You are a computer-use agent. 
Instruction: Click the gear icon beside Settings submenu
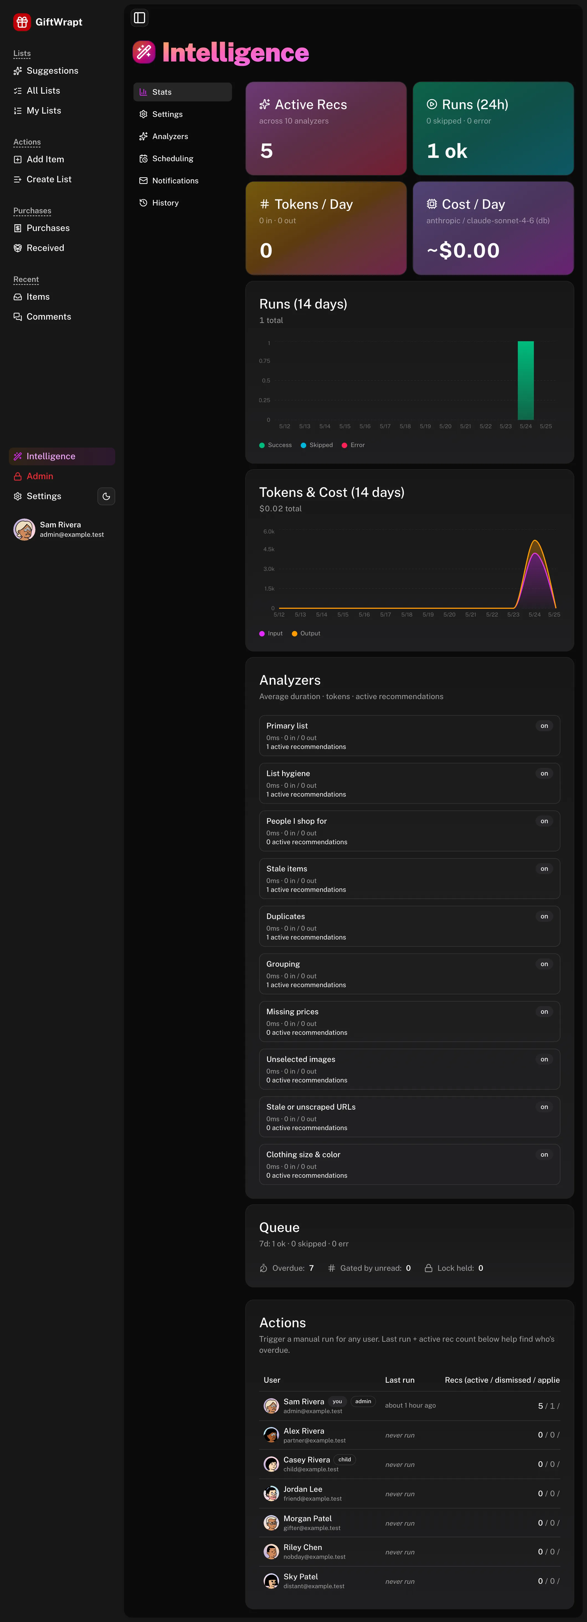(x=143, y=114)
